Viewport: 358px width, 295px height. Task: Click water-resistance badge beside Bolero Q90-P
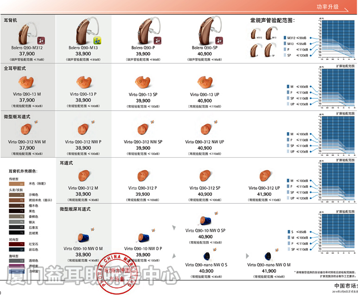click(158, 40)
